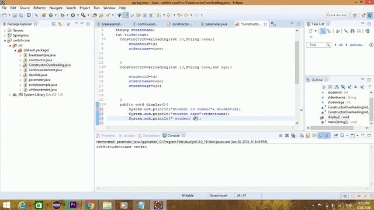Viewport: 374px width, 210px height.
Task: Click the Open Task folder icon
Action: pos(101,15)
